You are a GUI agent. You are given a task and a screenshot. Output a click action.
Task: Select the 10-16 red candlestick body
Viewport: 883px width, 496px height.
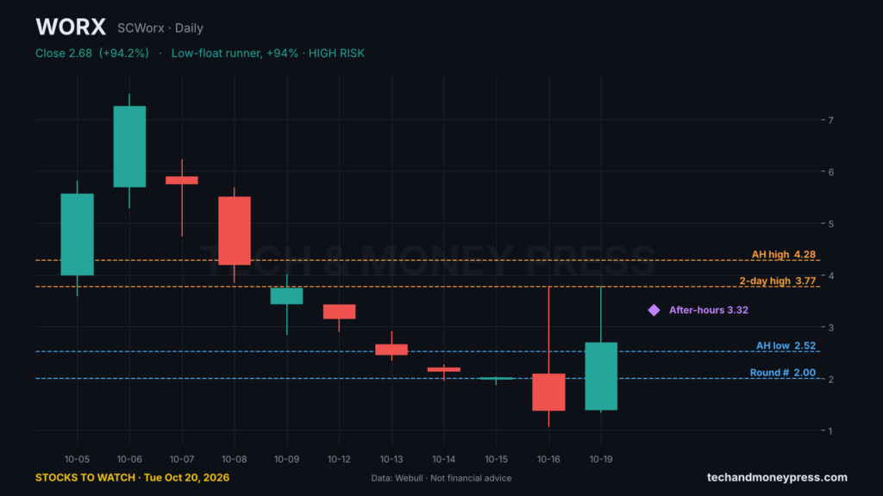point(548,392)
